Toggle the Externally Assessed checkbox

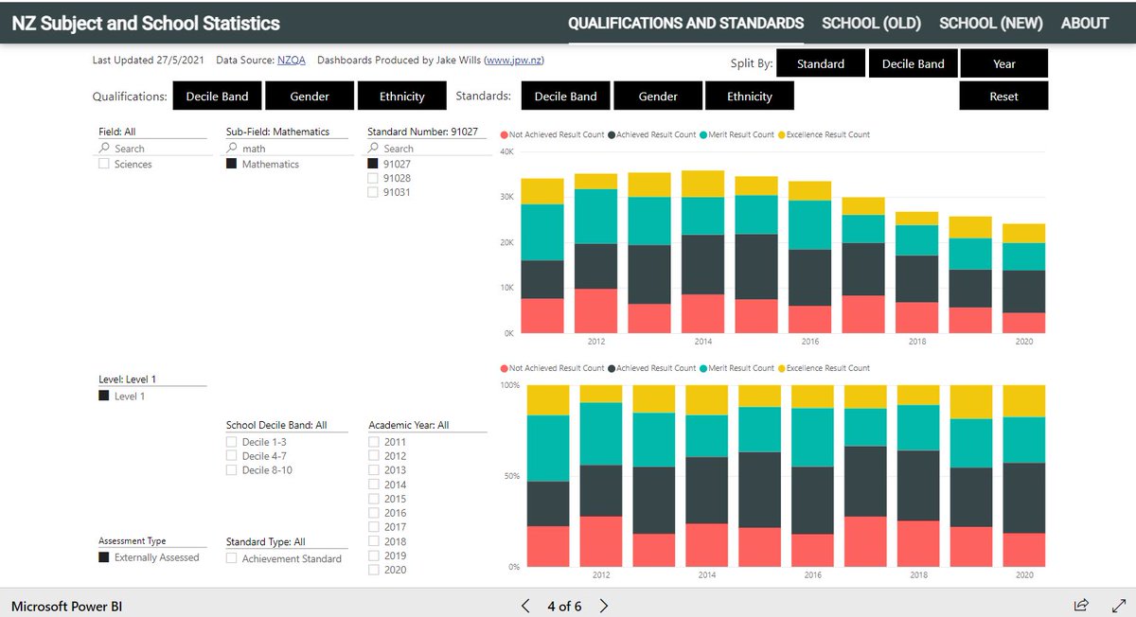coord(104,557)
